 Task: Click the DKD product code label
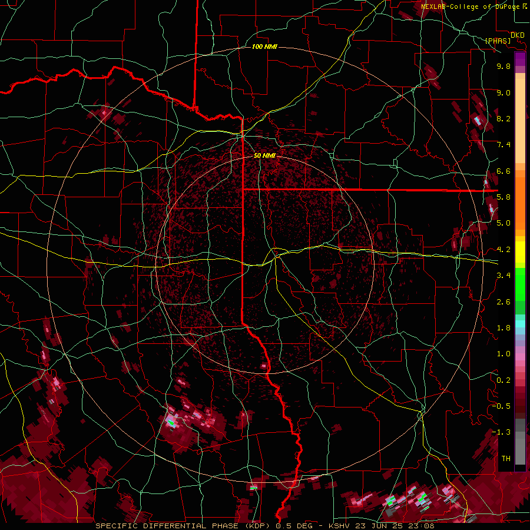tap(518, 35)
